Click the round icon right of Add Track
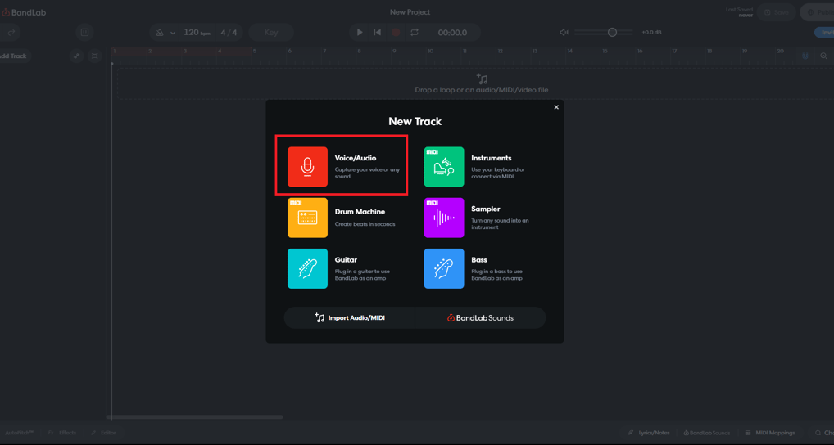Image resolution: width=834 pixels, height=445 pixels. pos(76,56)
